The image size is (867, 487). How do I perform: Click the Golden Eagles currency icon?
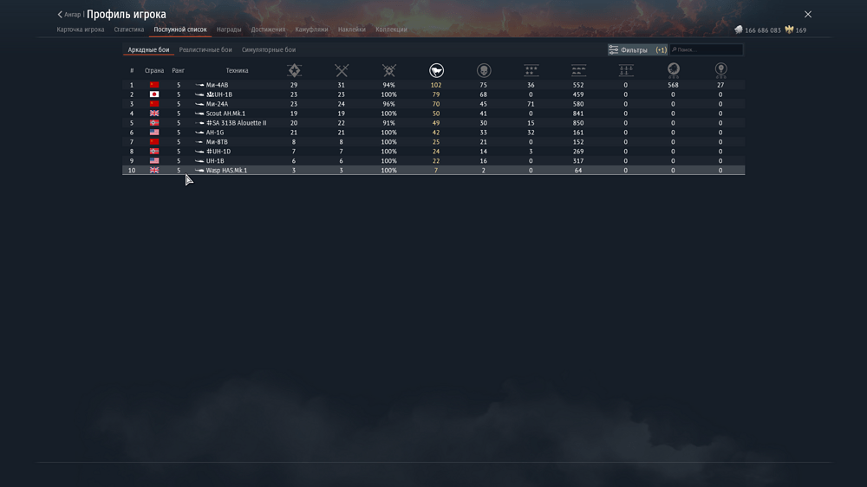[789, 29]
